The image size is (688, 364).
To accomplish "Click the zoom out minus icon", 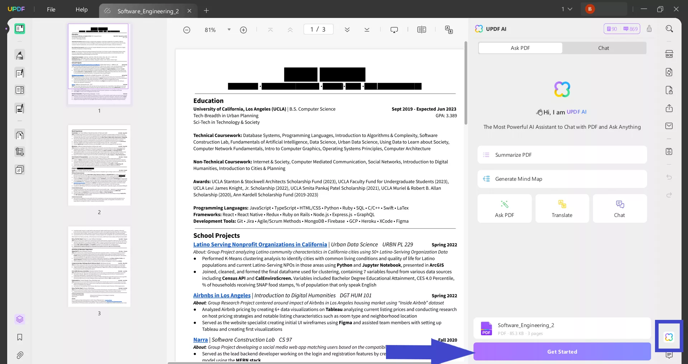I will coord(187,30).
